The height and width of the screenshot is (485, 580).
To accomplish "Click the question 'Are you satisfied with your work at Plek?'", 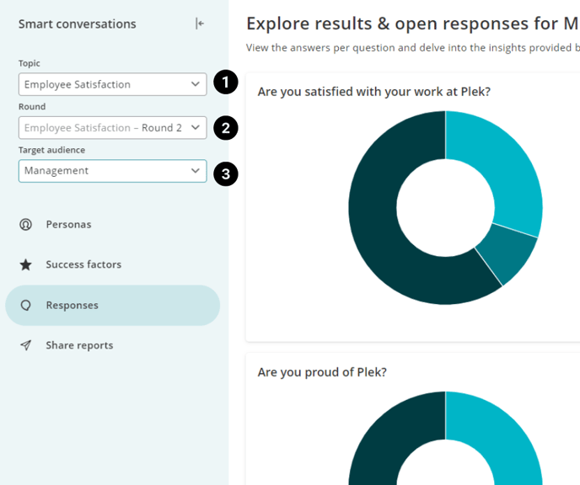I will 374,92.
